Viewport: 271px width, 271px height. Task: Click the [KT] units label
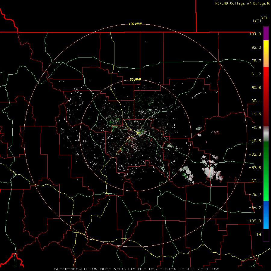257,21
